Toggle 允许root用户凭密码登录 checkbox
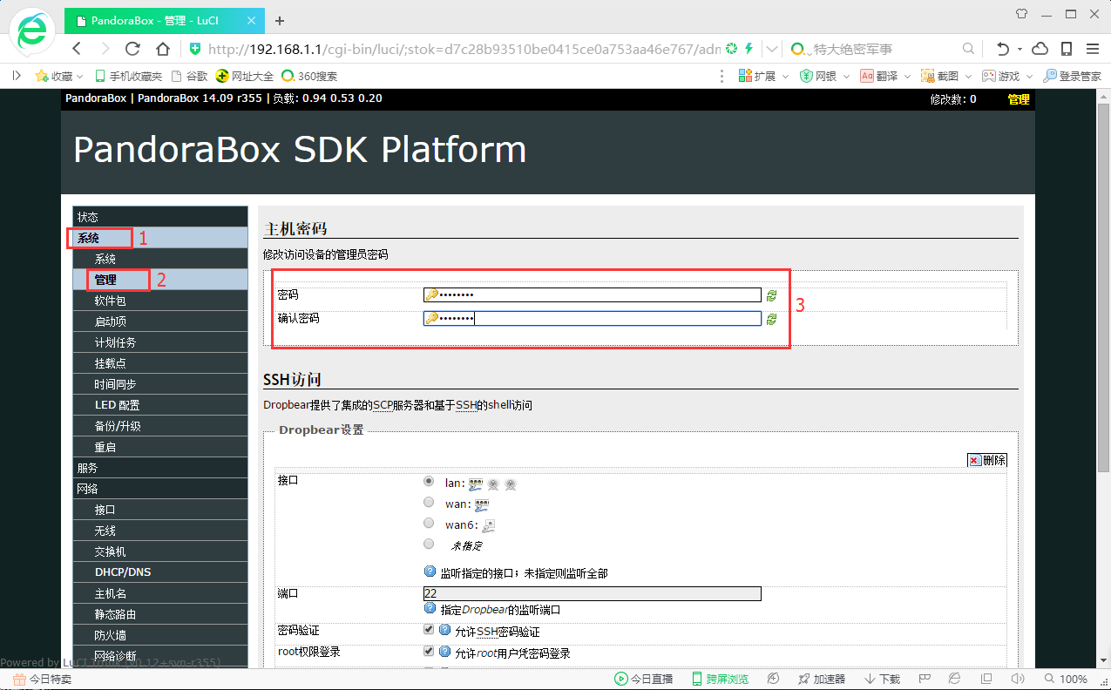The width and height of the screenshot is (1111, 690). click(429, 651)
